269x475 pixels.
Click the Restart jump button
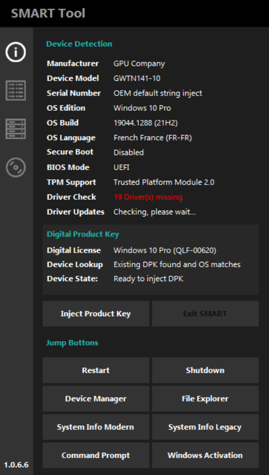point(96,370)
